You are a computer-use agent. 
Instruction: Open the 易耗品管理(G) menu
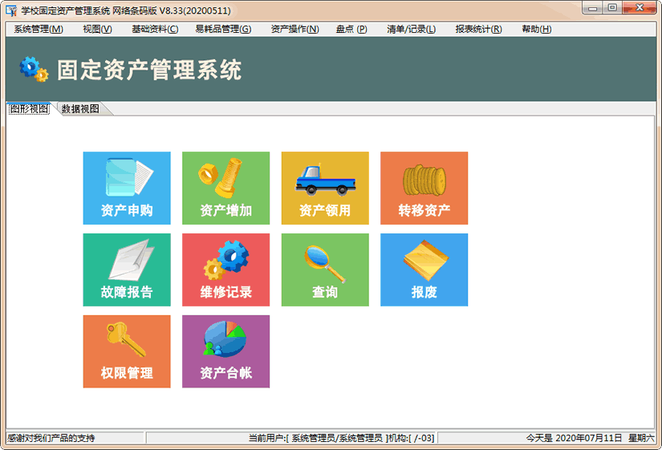pyautogui.click(x=223, y=29)
